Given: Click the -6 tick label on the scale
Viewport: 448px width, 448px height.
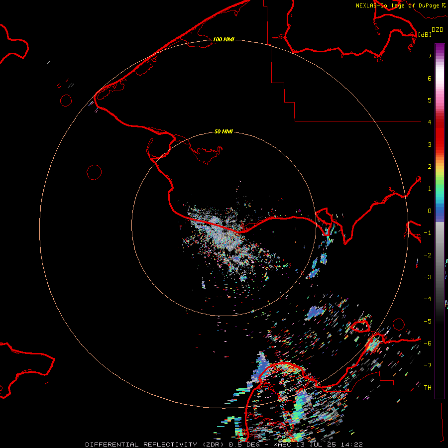Looking at the screenshot, I should [x=428, y=343].
